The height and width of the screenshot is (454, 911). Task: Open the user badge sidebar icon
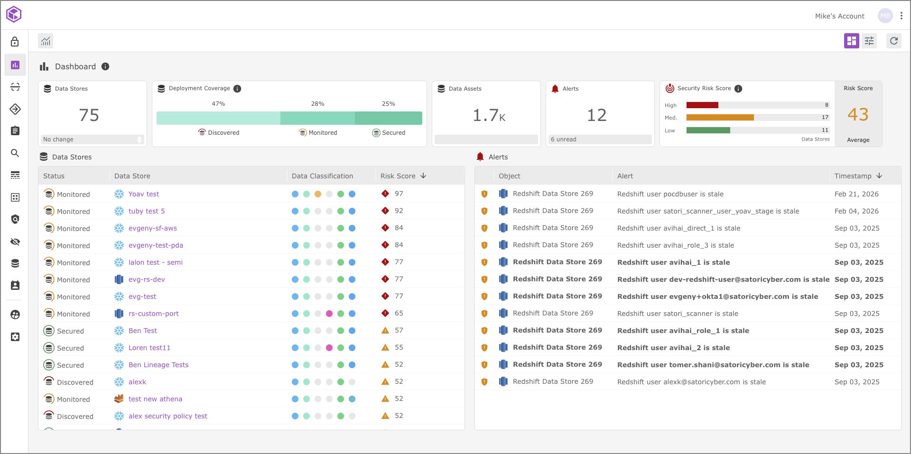click(x=15, y=285)
